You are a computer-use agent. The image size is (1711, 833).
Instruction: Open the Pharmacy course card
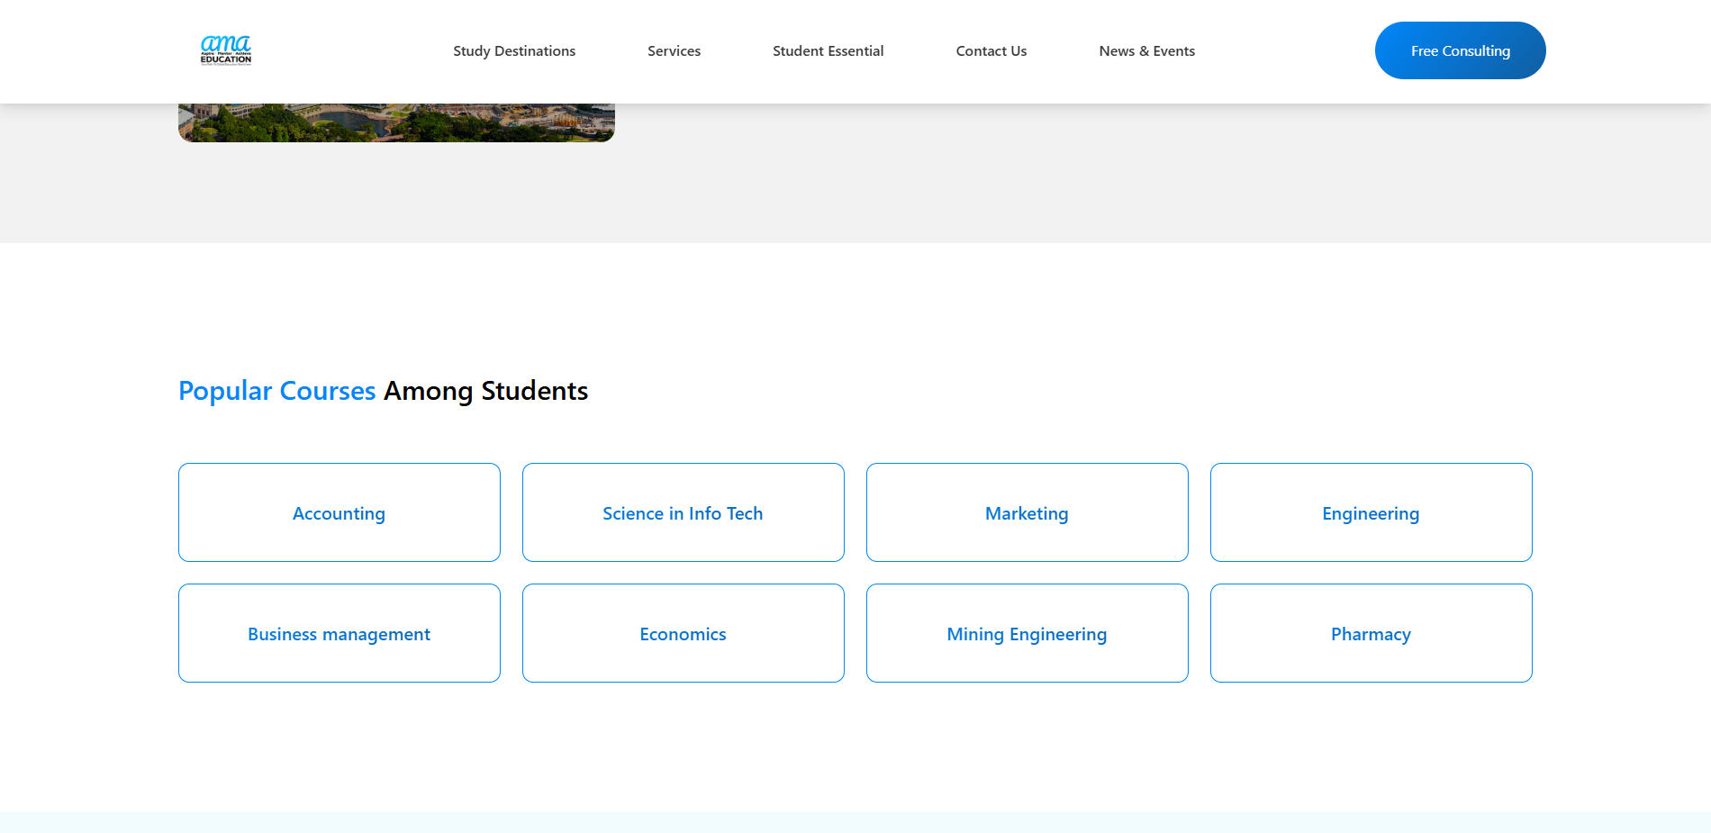tap(1371, 633)
